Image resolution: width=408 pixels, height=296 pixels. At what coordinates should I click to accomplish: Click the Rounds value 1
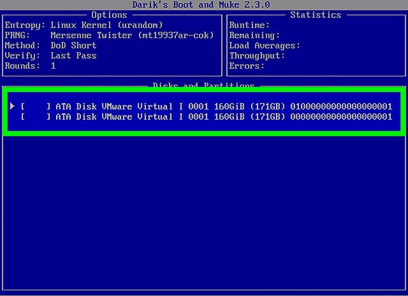click(53, 66)
